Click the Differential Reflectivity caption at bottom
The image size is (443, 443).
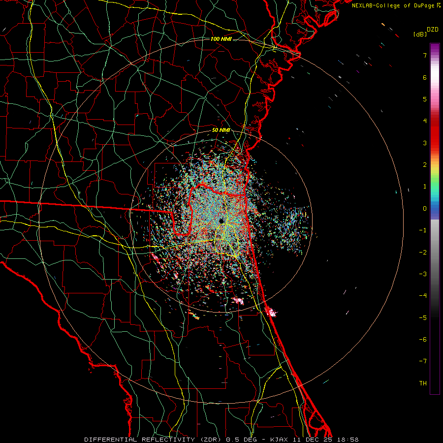coord(221,440)
